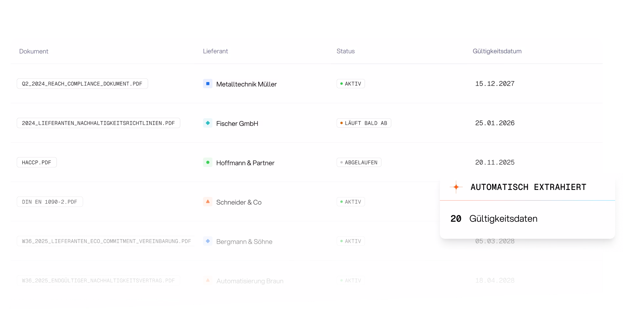Open the HACCP.PDF document chip
This screenshot has width=623, height=309.
(x=37, y=162)
